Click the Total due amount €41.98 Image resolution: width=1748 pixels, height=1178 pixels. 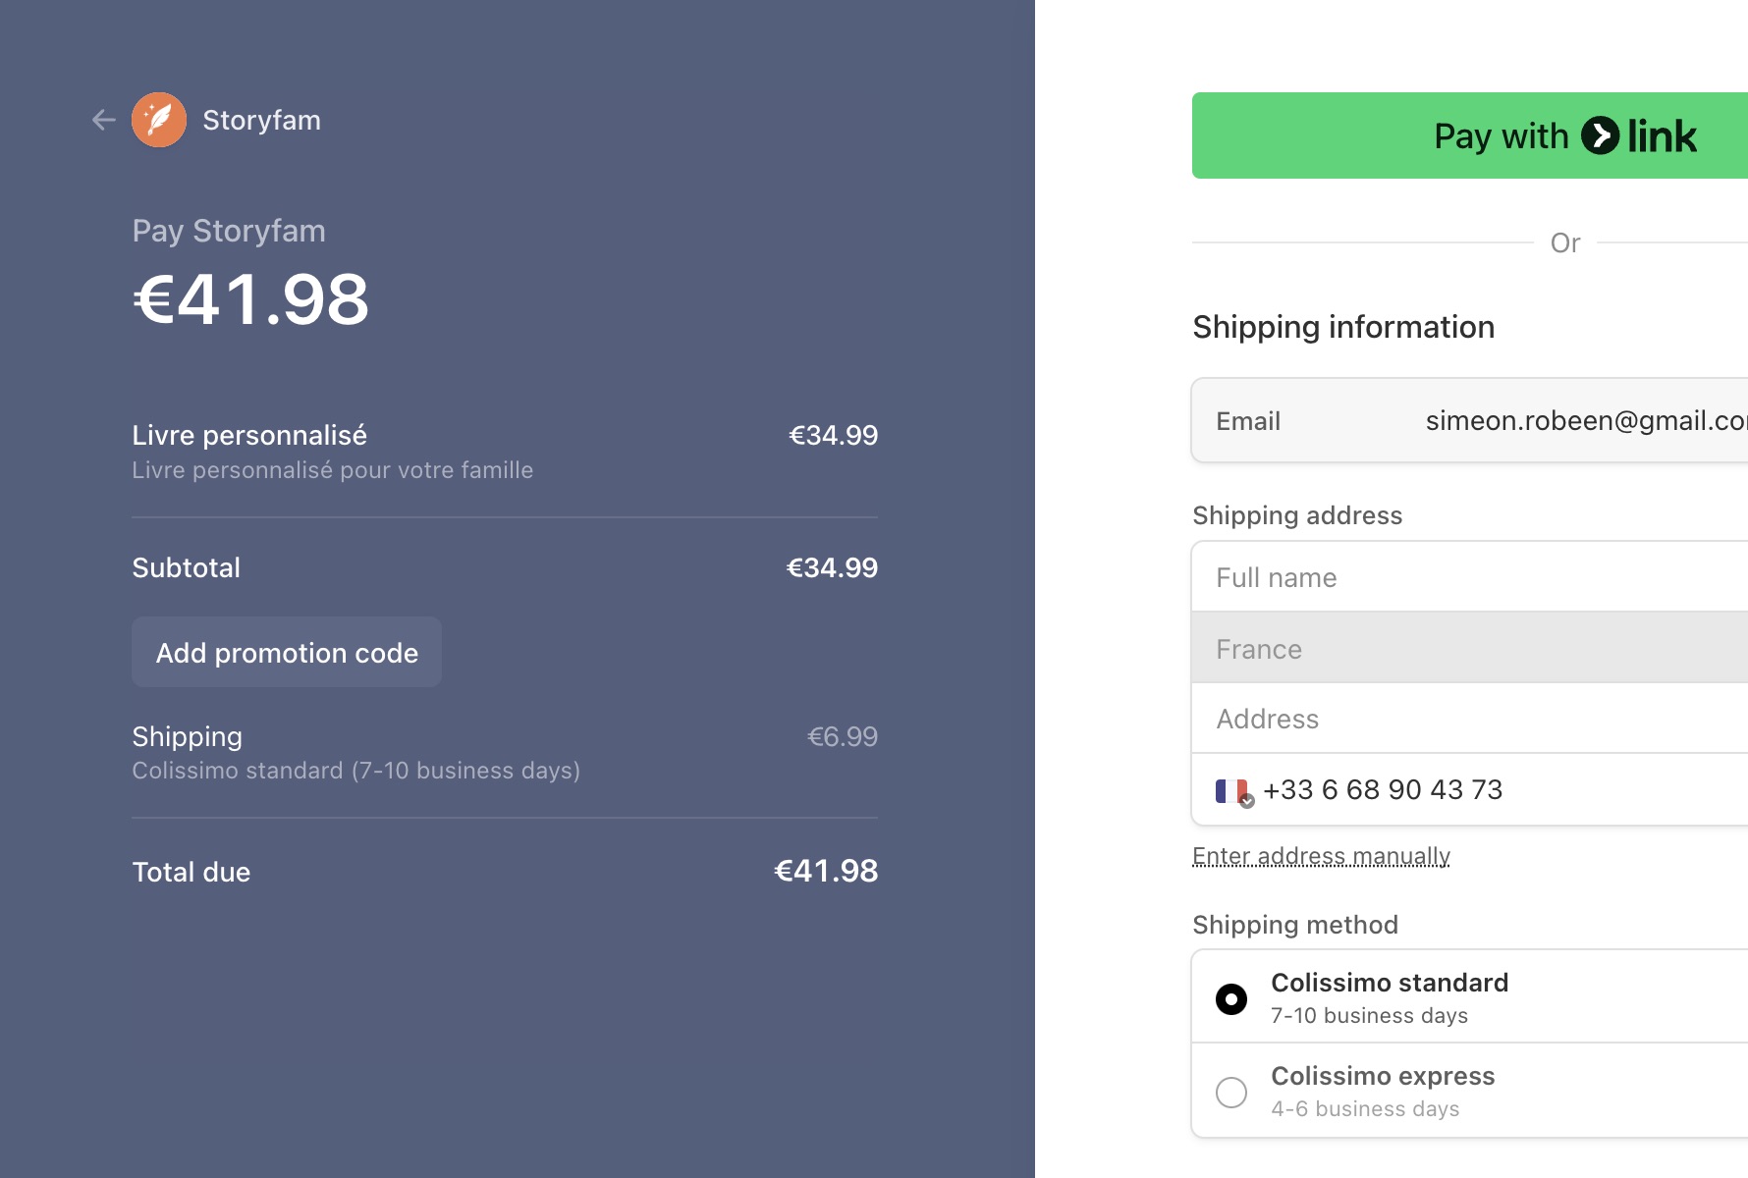[826, 871]
